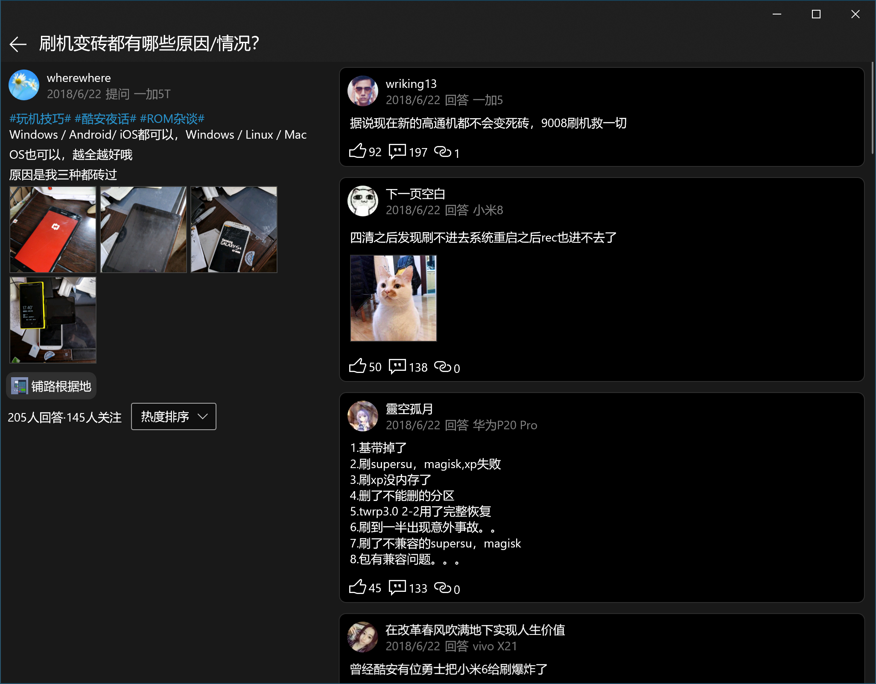876x684 pixels.
Task: Open comments on the 下一页空白 answer
Action: coord(397,366)
